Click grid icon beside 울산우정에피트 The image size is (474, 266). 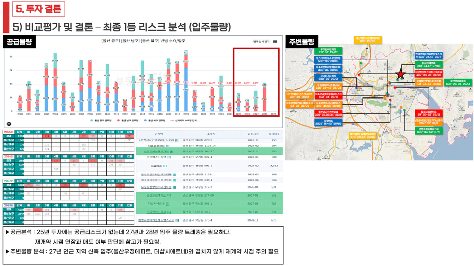point(169,196)
